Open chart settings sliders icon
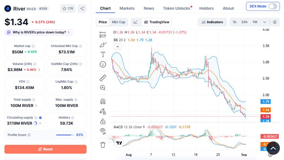The image size is (284, 160). 275,22
